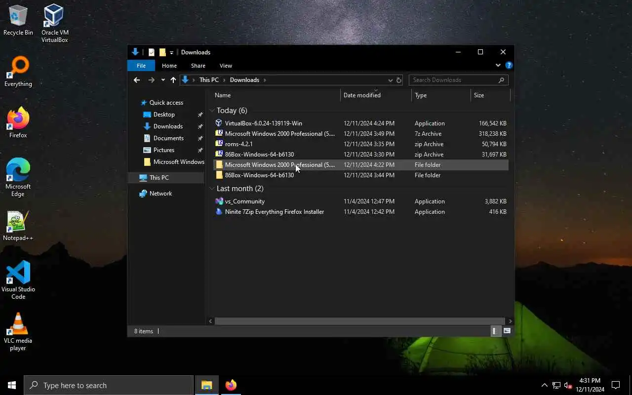Select the vs_Community application
The height and width of the screenshot is (395, 632).
[x=360, y=201]
